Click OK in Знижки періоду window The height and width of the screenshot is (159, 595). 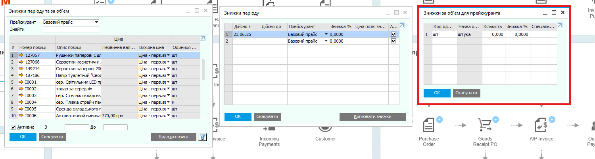pos(238,117)
